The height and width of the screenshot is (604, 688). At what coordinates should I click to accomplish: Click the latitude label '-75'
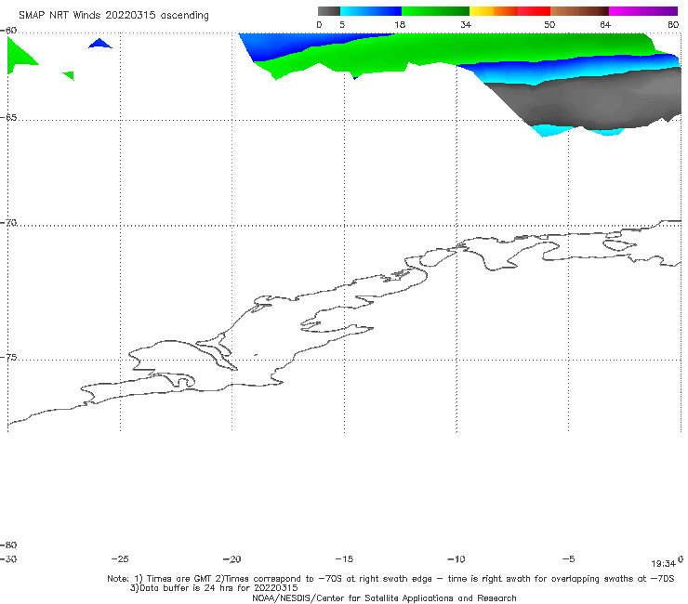[x=8, y=358]
